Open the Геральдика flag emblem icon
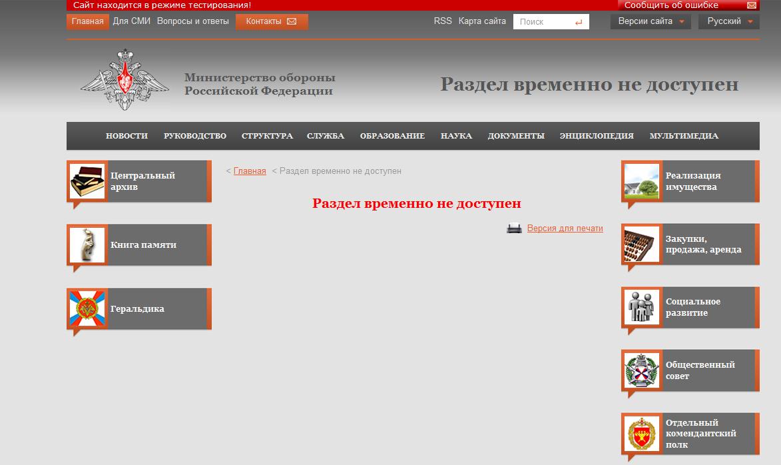Viewport: 781px width, 465px height. click(88, 309)
